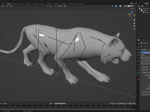Click the viewport zoom magnifier icon
150x112 pixels.
point(134,20)
